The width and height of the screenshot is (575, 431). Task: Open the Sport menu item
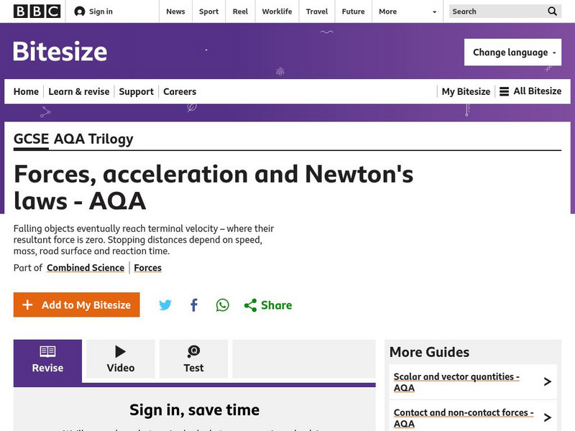(208, 11)
